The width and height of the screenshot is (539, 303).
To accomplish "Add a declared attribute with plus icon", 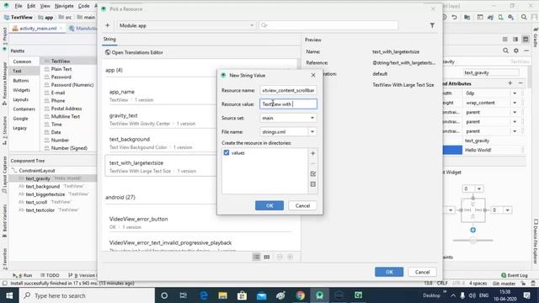I will coord(510,83).
